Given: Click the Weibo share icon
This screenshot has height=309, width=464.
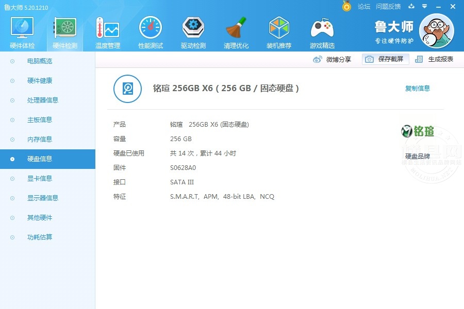Looking at the screenshot, I should click(x=317, y=59).
